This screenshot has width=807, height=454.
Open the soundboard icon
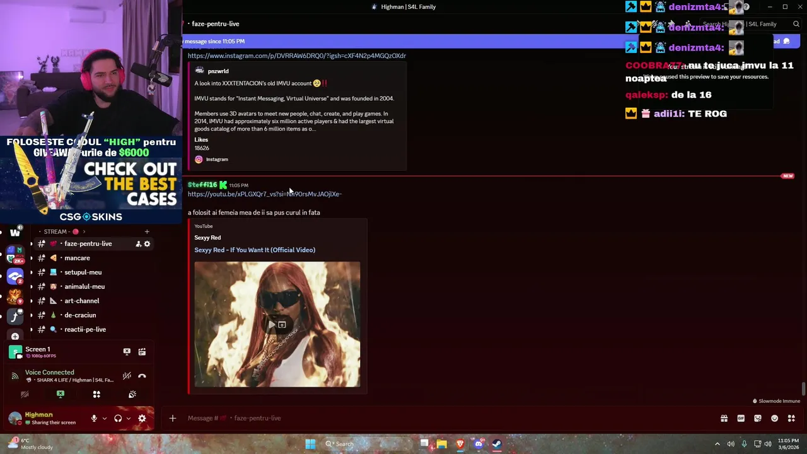point(132,394)
